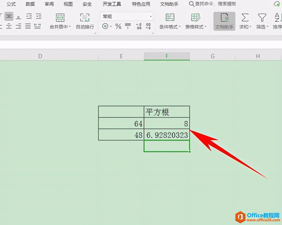The height and width of the screenshot is (225, 282).
Task: Click the 自动换行 label
Action: point(85,27)
